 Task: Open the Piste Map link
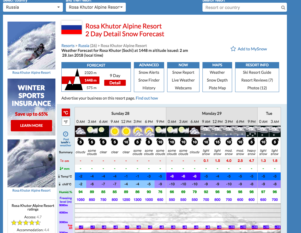pyautogui.click(x=217, y=88)
